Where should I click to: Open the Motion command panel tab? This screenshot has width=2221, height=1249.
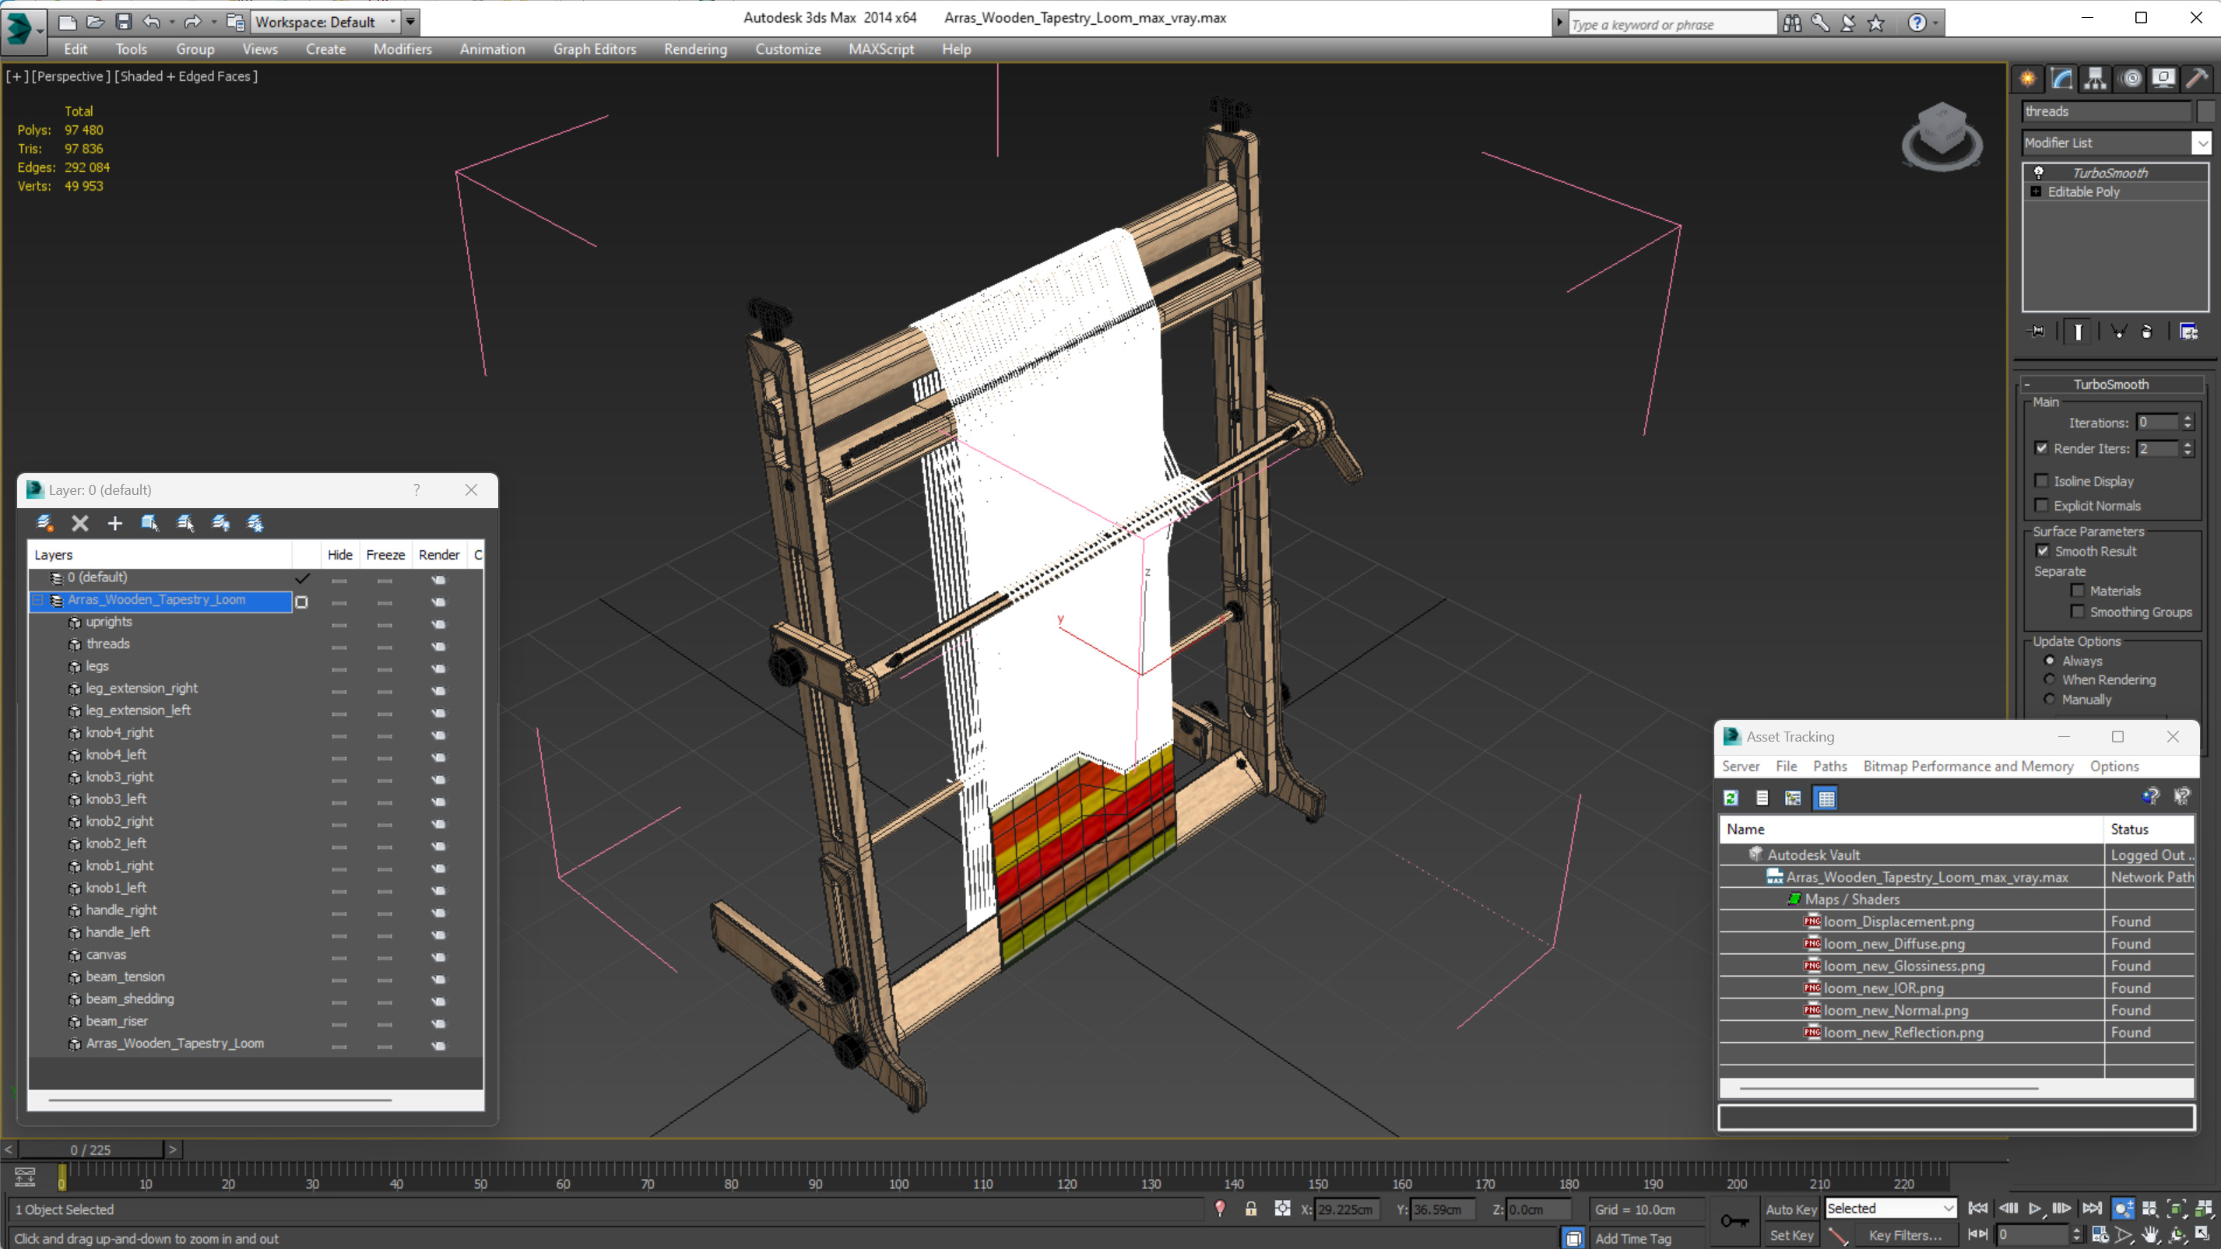tap(2131, 79)
